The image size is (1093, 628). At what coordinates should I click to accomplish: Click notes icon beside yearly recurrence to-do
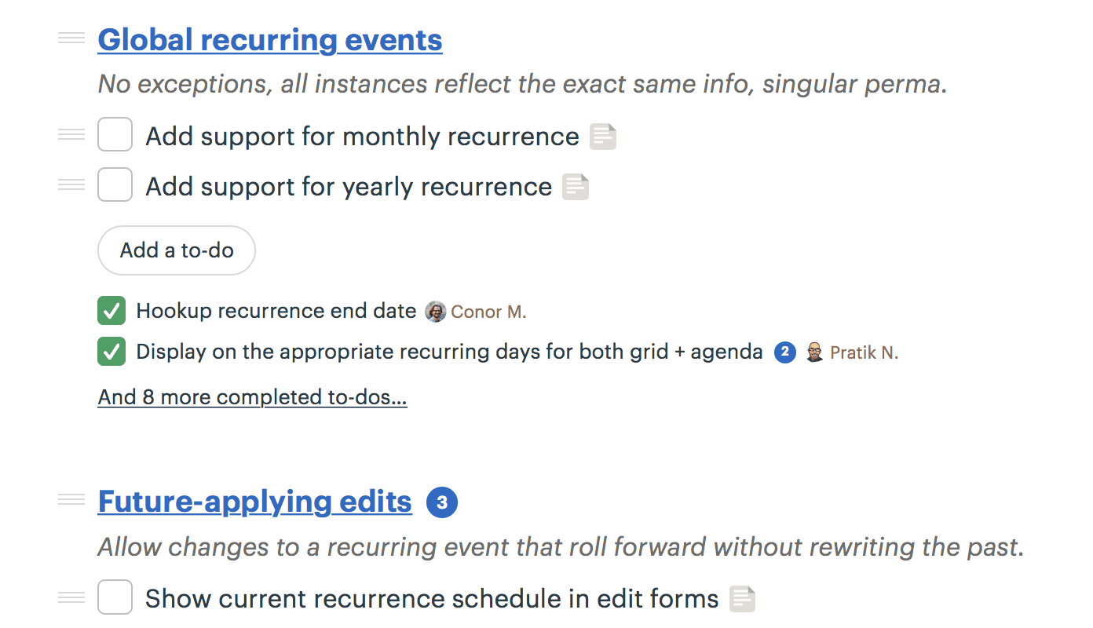(576, 187)
